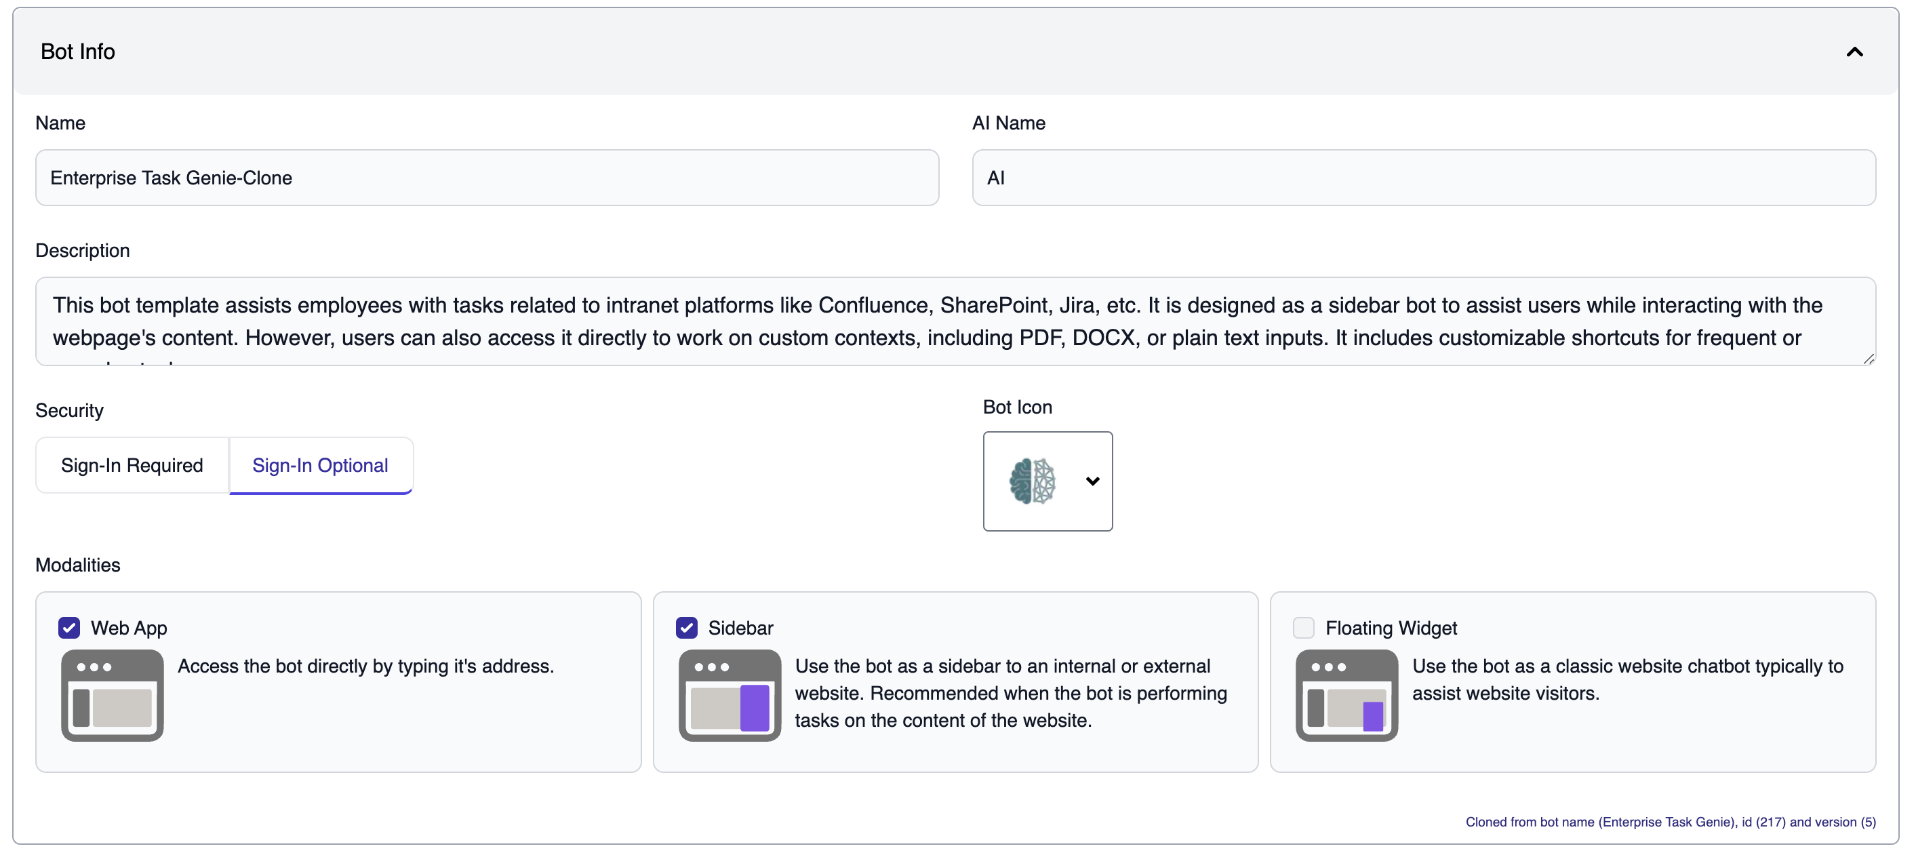Click into the Description text area
The height and width of the screenshot is (857, 1916).
[x=955, y=321]
